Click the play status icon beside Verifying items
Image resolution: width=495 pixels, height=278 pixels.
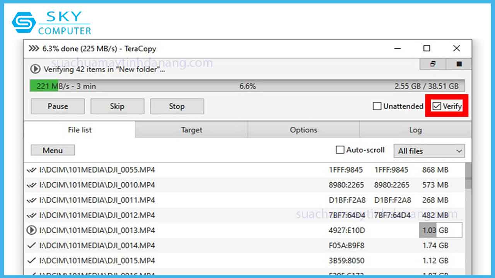(x=35, y=69)
